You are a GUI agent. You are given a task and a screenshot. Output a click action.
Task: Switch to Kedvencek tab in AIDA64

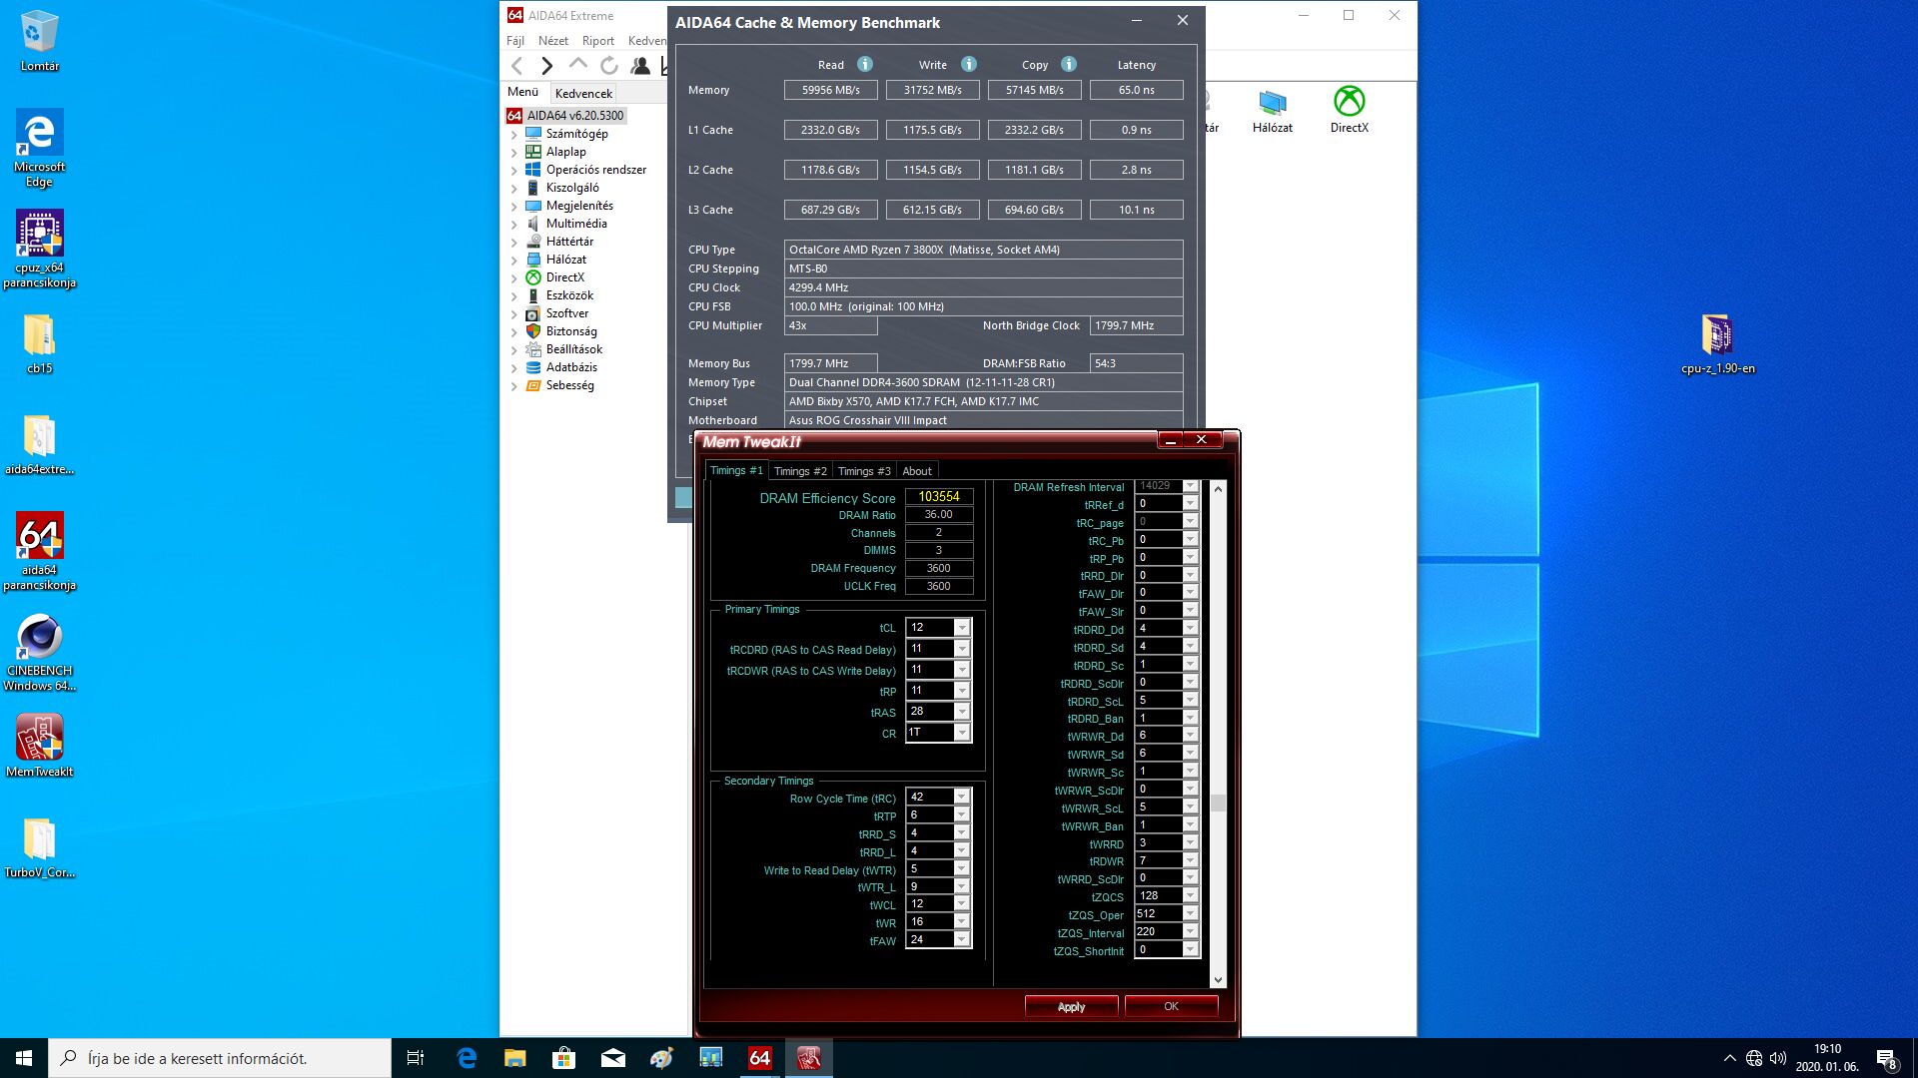pos(583,93)
